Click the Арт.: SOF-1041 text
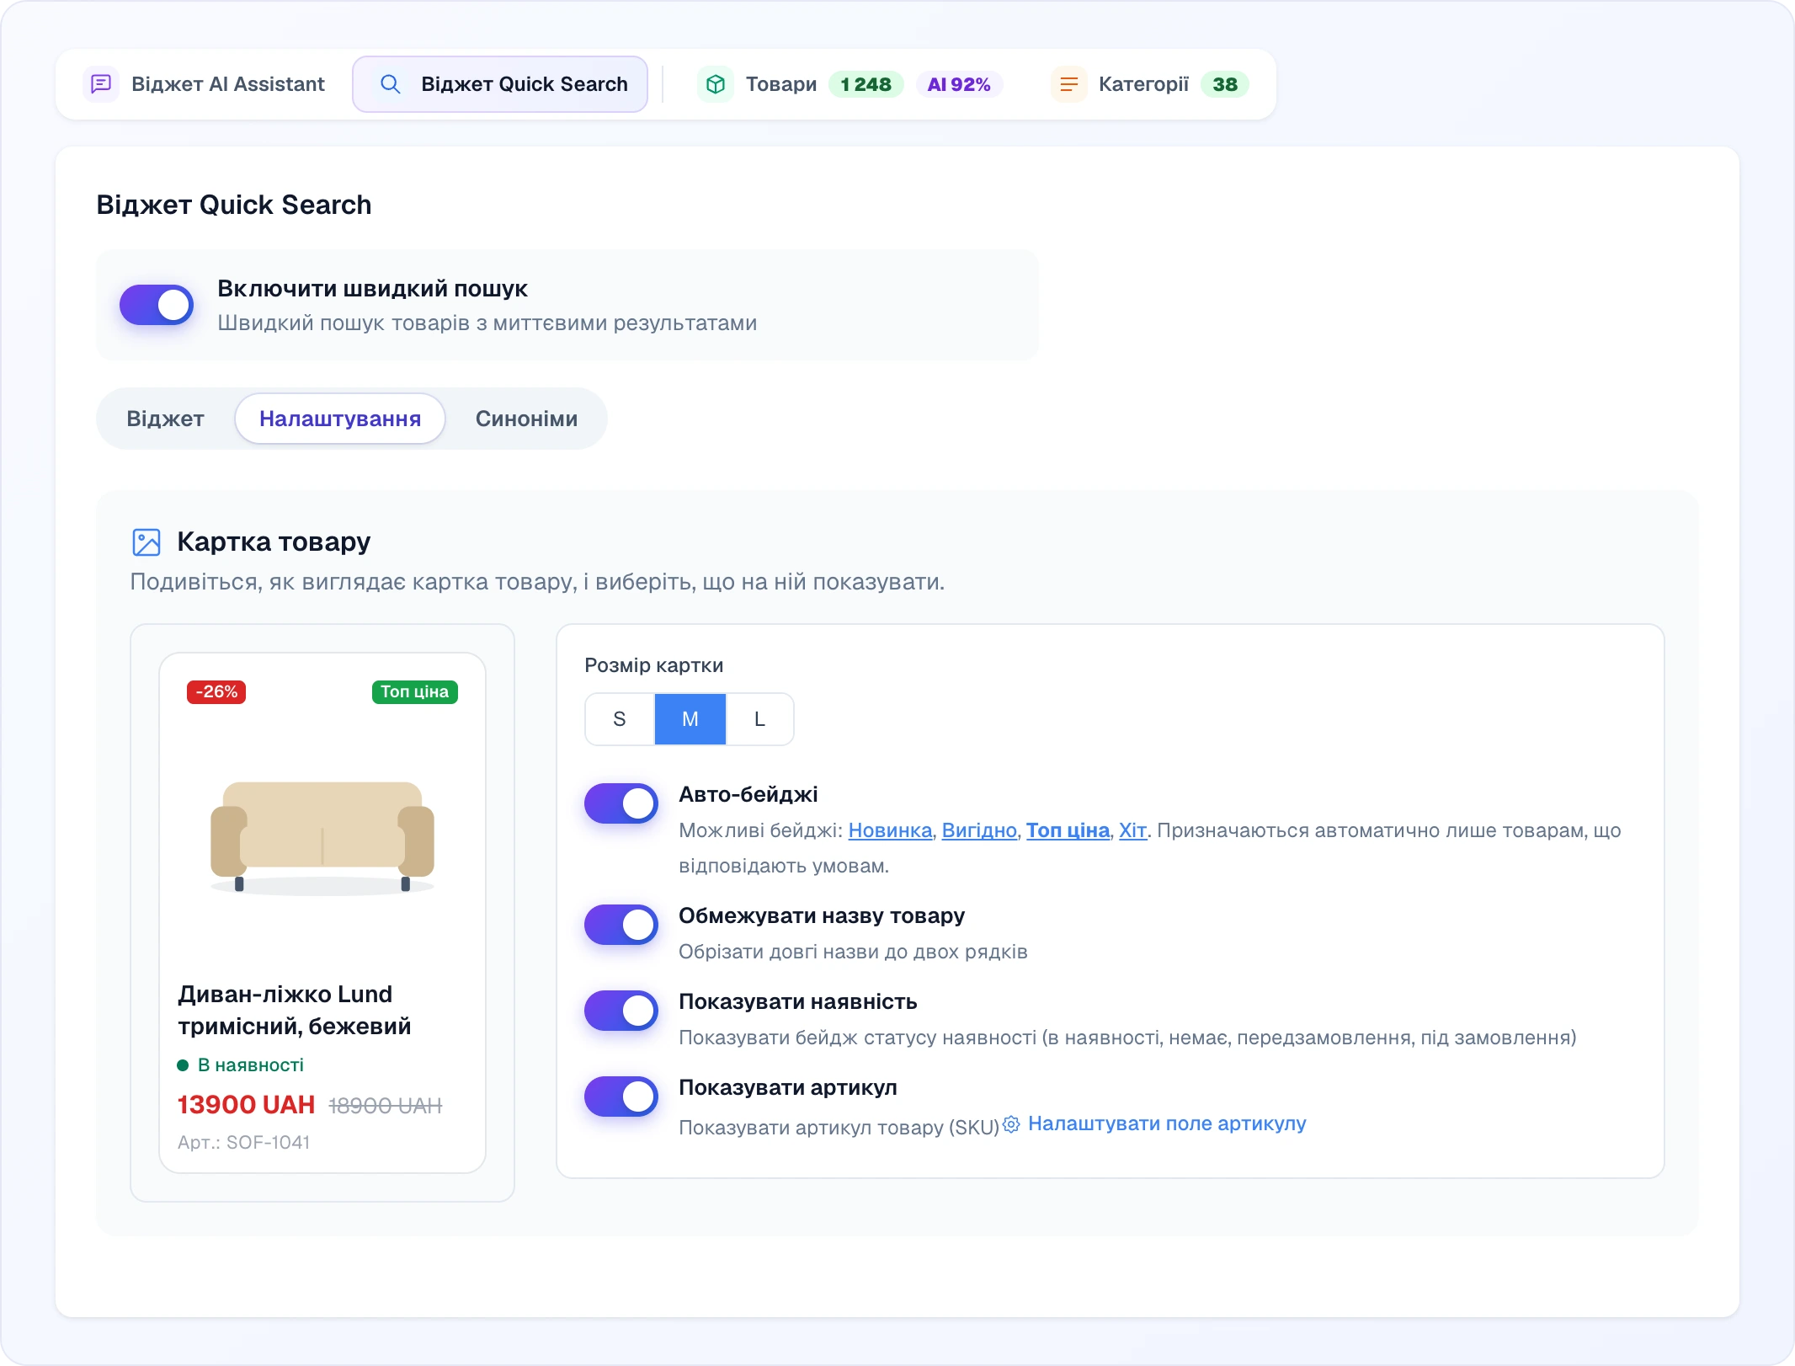The height and width of the screenshot is (1366, 1795). (x=243, y=1143)
